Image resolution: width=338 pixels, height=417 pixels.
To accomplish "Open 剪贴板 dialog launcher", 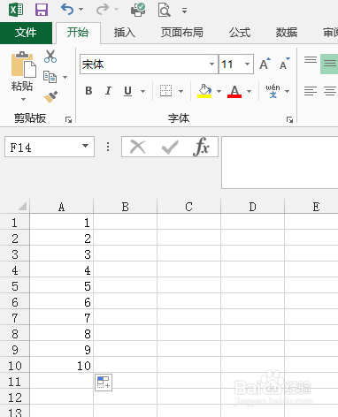I will (68, 119).
